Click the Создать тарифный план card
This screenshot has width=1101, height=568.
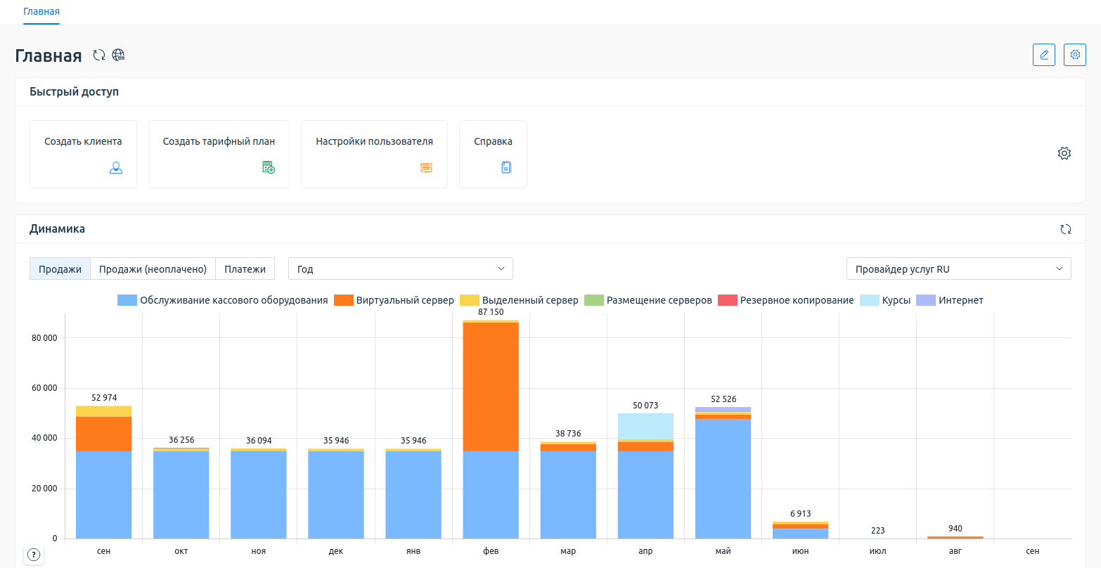[219, 154]
